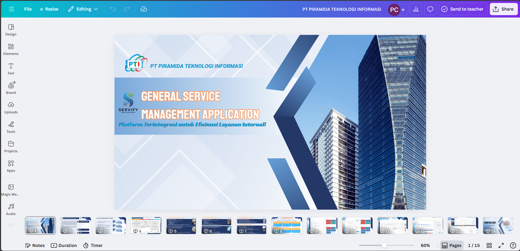Select page 9 thumbnail

click(322, 225)
